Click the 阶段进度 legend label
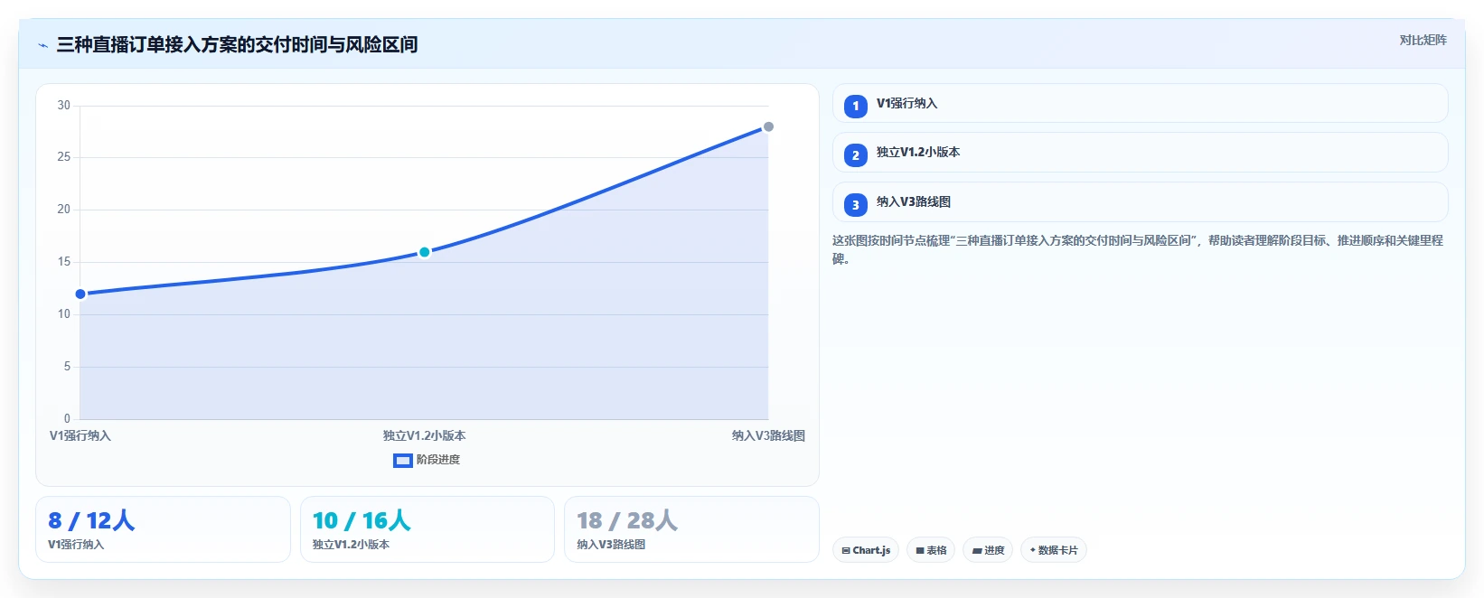The height and width of the screenshot is (598, 1484). (438, 460)
